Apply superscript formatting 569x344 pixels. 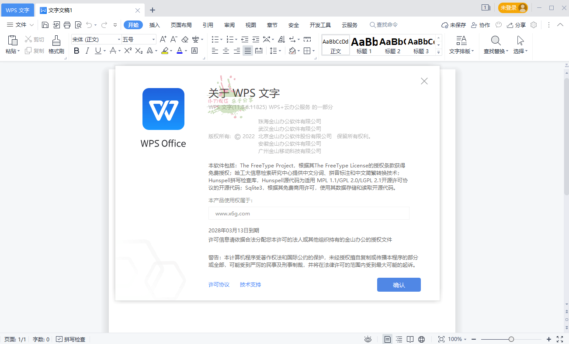(x=127, y=51)
